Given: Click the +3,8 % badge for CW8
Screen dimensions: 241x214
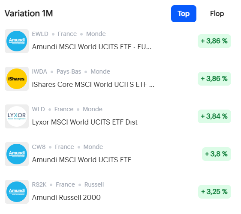Looking at the screenshot, I should tap(217, 154).
